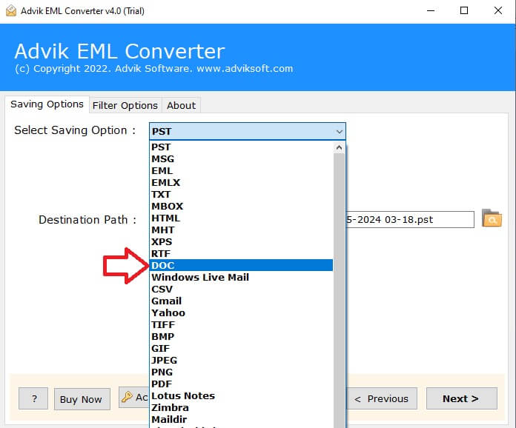Select the highlighted DOC option
516x428 pixels.
(x=241, y=265)
